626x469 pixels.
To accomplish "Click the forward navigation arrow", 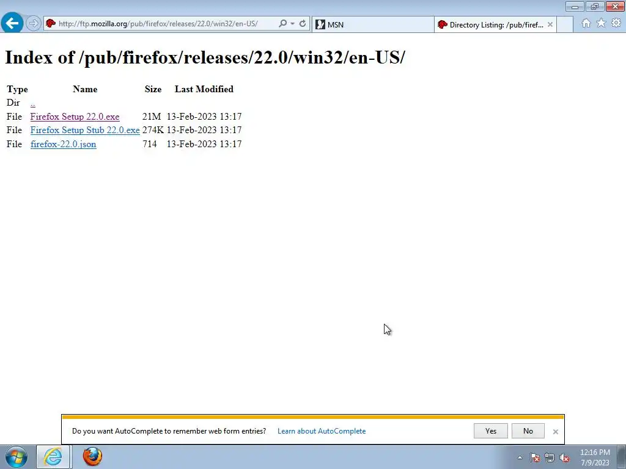I will click(x=34, y=24).
